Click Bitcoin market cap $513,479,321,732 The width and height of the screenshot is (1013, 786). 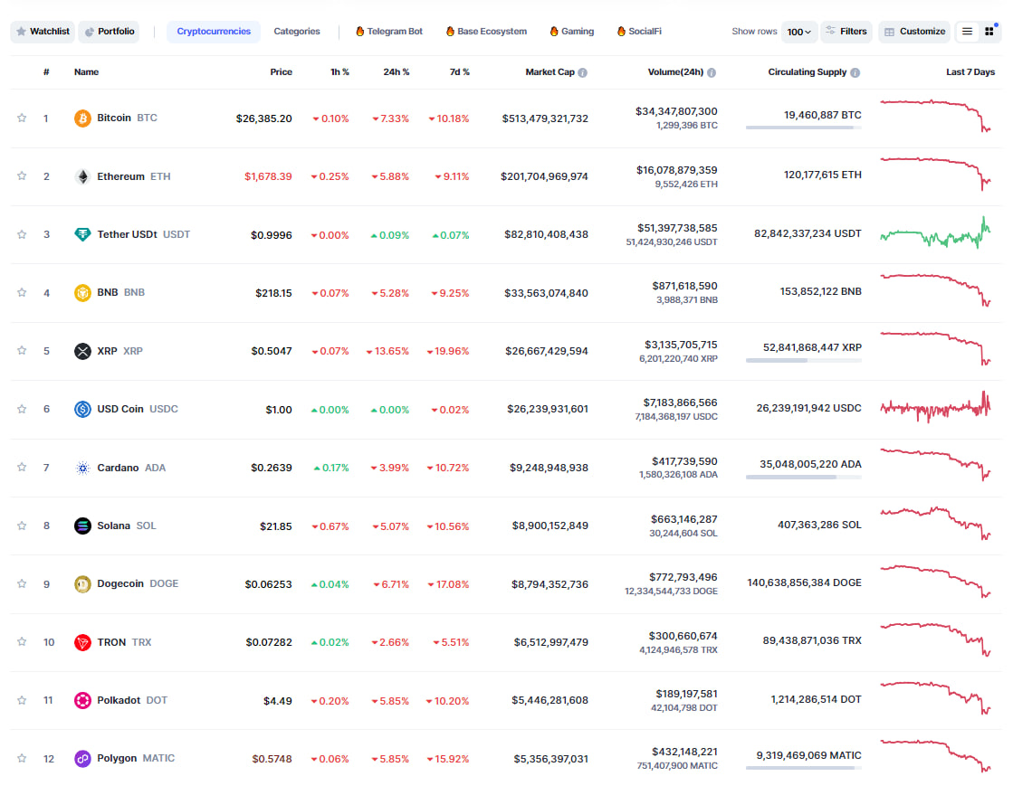tap(545, 118)
